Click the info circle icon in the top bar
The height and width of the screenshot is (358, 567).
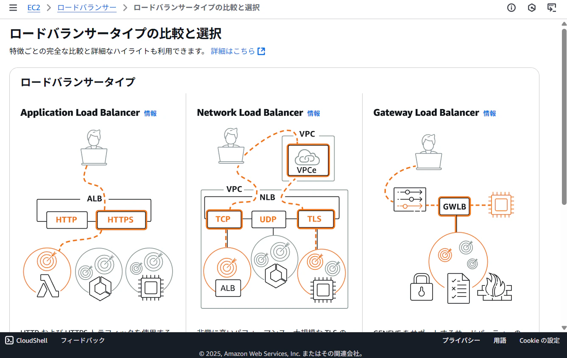pyautogui.click(x=511, y=8)
